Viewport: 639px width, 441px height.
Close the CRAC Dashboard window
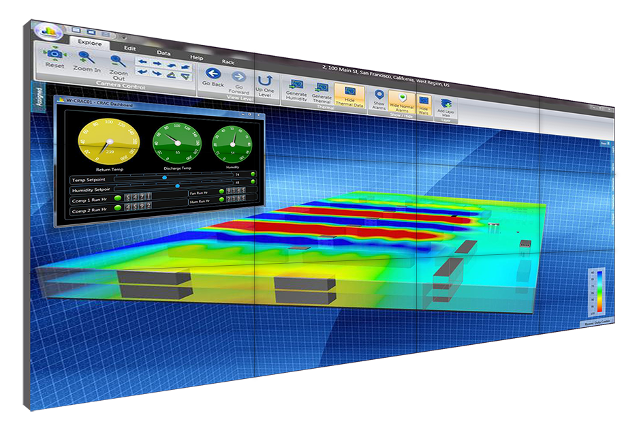coord(258,115)
